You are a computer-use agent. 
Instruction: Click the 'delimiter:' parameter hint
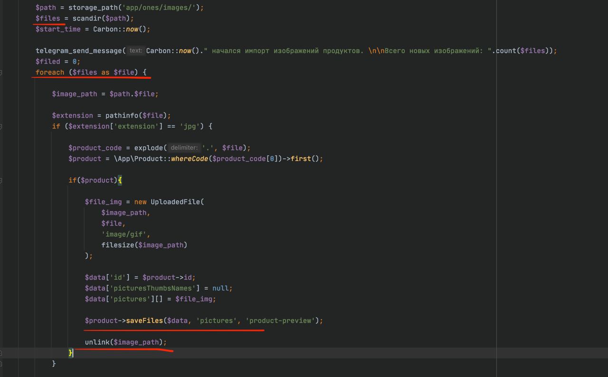pos(184,148)
